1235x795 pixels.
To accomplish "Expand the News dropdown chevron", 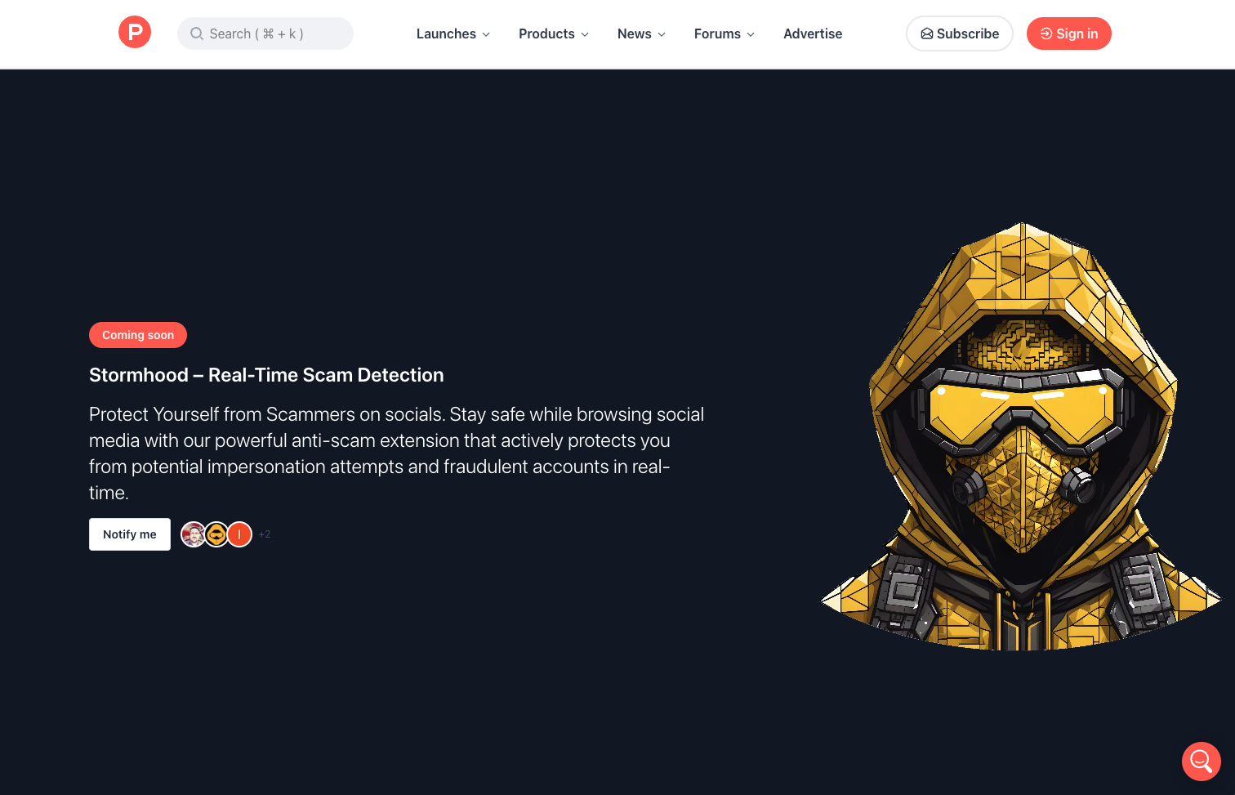I will (662, 34).
